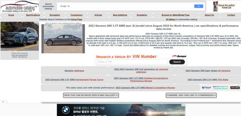This screenshot has height=116, width=241.
Task: Open the Articles menu item
Action: (x=98, y=15)
